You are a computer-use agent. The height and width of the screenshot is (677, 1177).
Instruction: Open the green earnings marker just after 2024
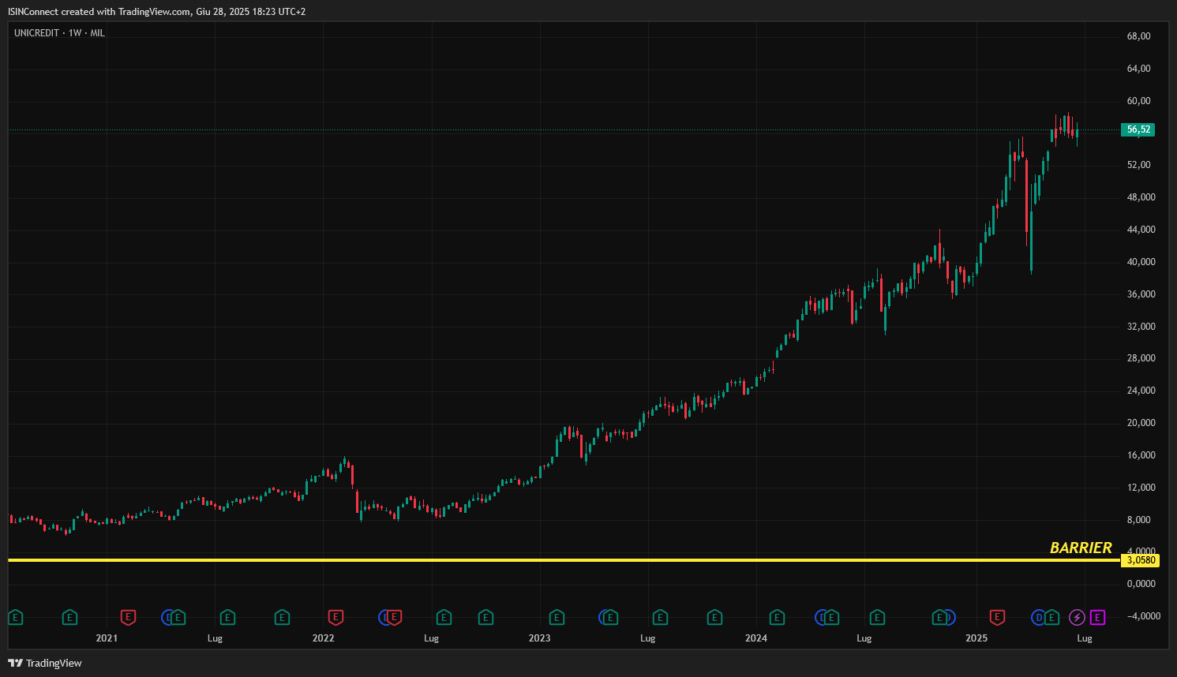(777, 618)
